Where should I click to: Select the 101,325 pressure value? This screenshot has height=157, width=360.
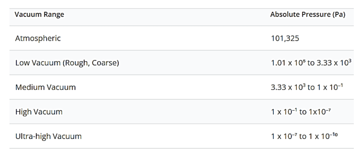(285, 38)
